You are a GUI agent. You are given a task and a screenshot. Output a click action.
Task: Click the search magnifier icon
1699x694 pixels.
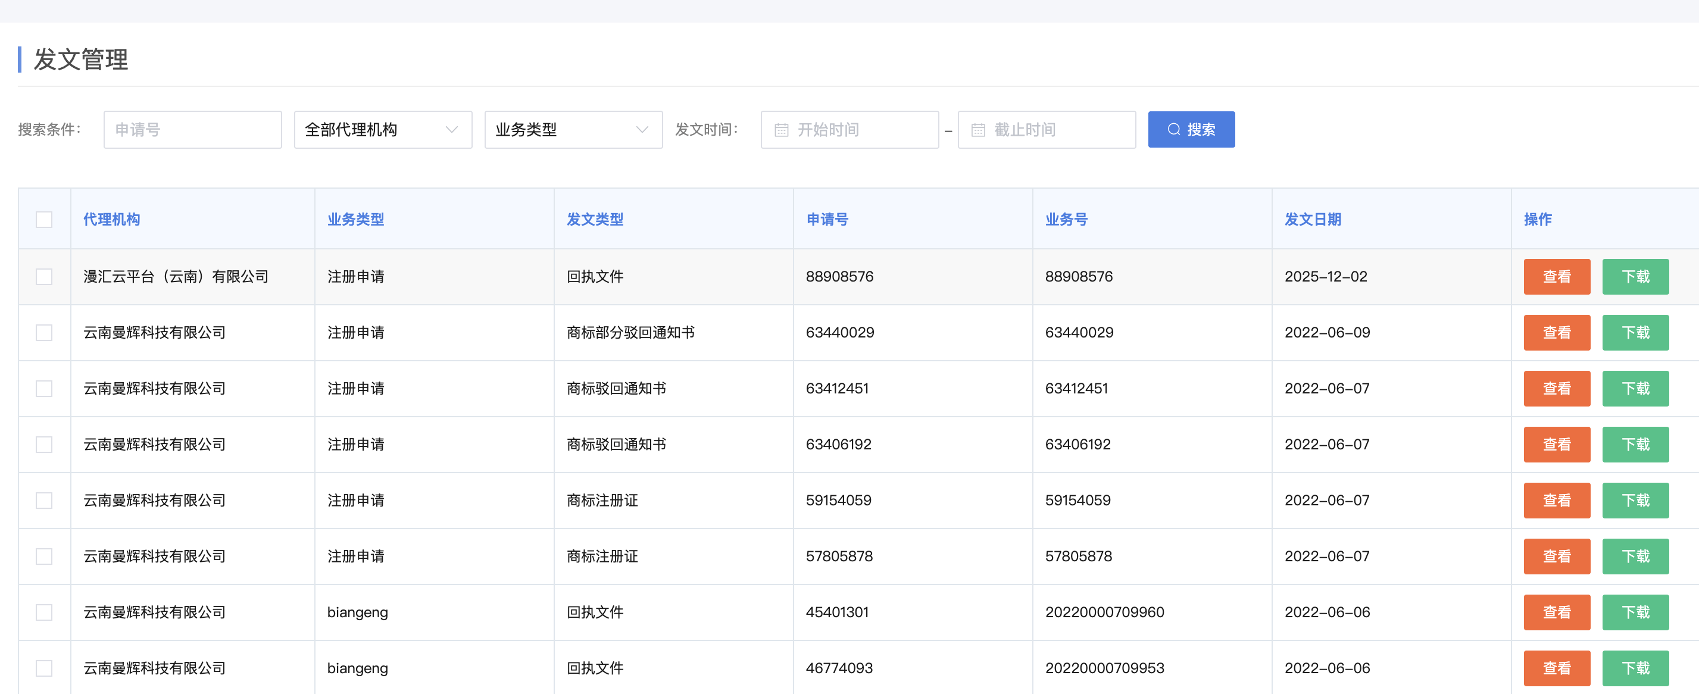click(x=1173, y=129)
